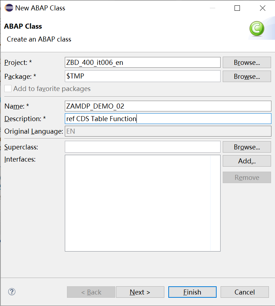Click the Eclipse logo in the title bar
Screen dimensions: 275x306
pos(9,8)
